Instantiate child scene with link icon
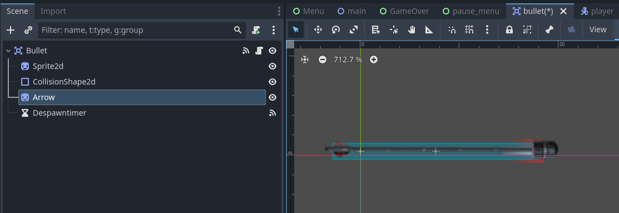619x213 pixels. pyautogui.click(x=28, y=30)
